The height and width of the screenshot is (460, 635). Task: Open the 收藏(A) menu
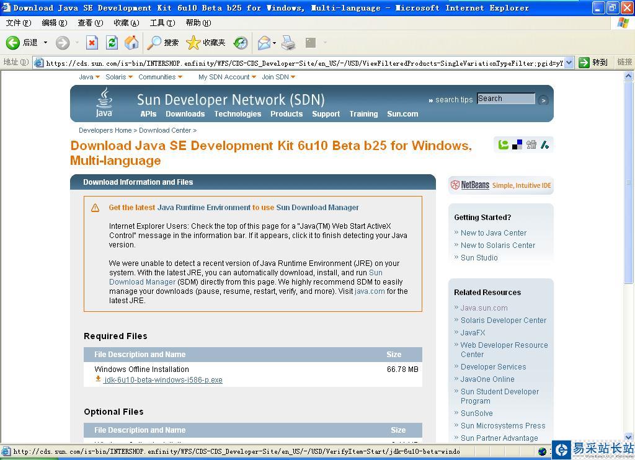pyautogui.click(x=127, y=23)
